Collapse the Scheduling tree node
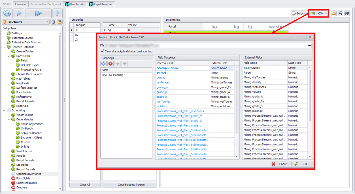355x194 pixels. pos(4,110)
